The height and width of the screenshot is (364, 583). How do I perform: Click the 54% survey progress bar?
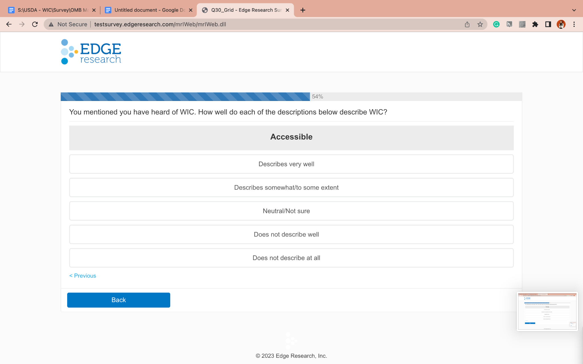tap(185, 97)
